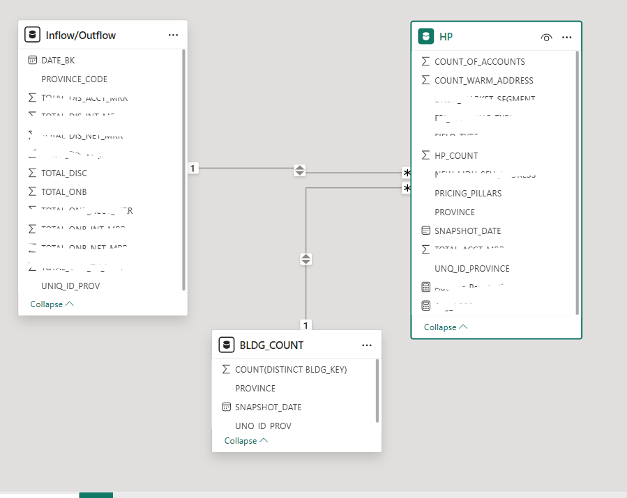Toggle HP table visibility eye icon

tap(546, 37)
